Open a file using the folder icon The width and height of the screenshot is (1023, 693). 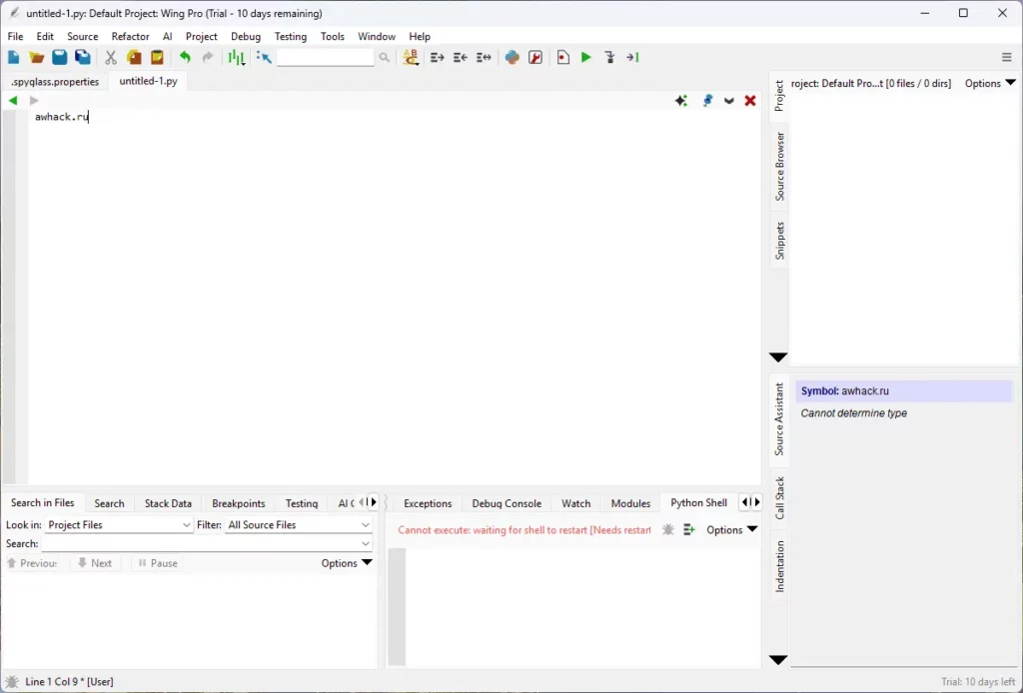pos(37,57)
